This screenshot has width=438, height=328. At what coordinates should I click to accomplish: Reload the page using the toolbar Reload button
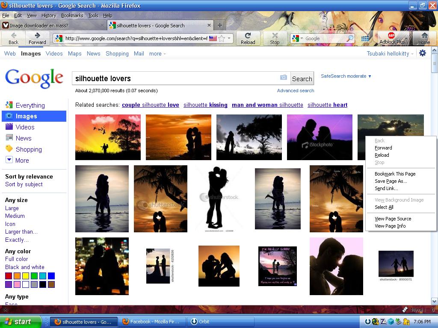pos(248,38)
